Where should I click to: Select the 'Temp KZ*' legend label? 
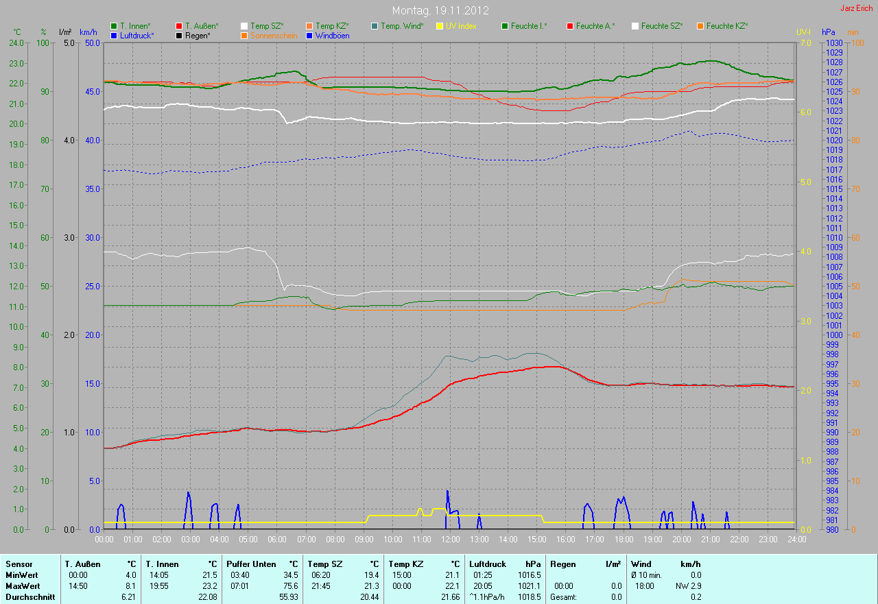pyautogui.click(x=332, y=26)
